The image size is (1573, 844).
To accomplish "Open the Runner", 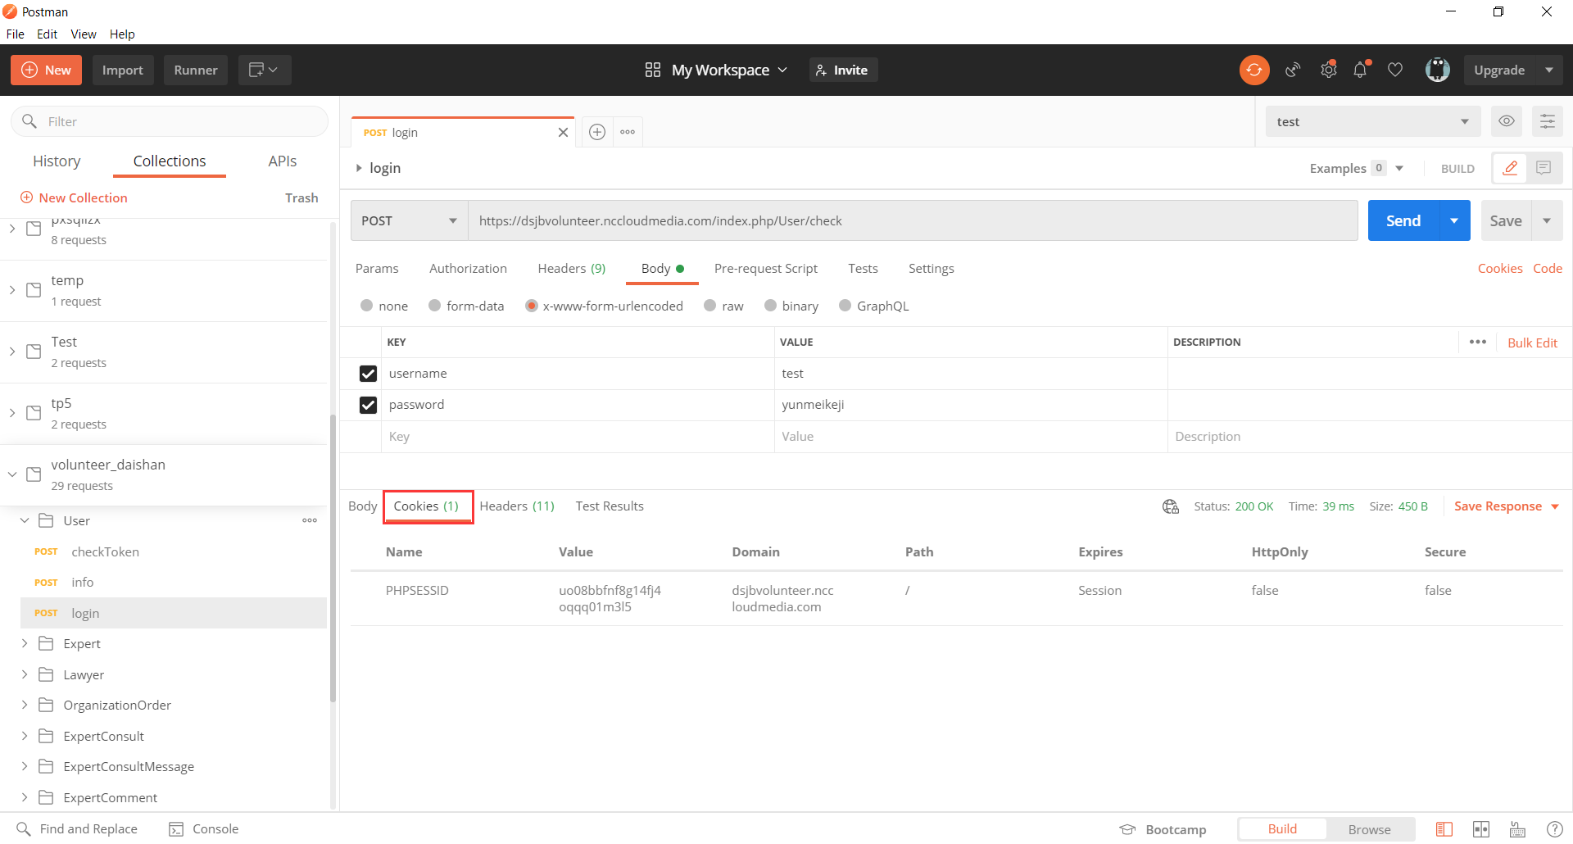I will point(196,70).
